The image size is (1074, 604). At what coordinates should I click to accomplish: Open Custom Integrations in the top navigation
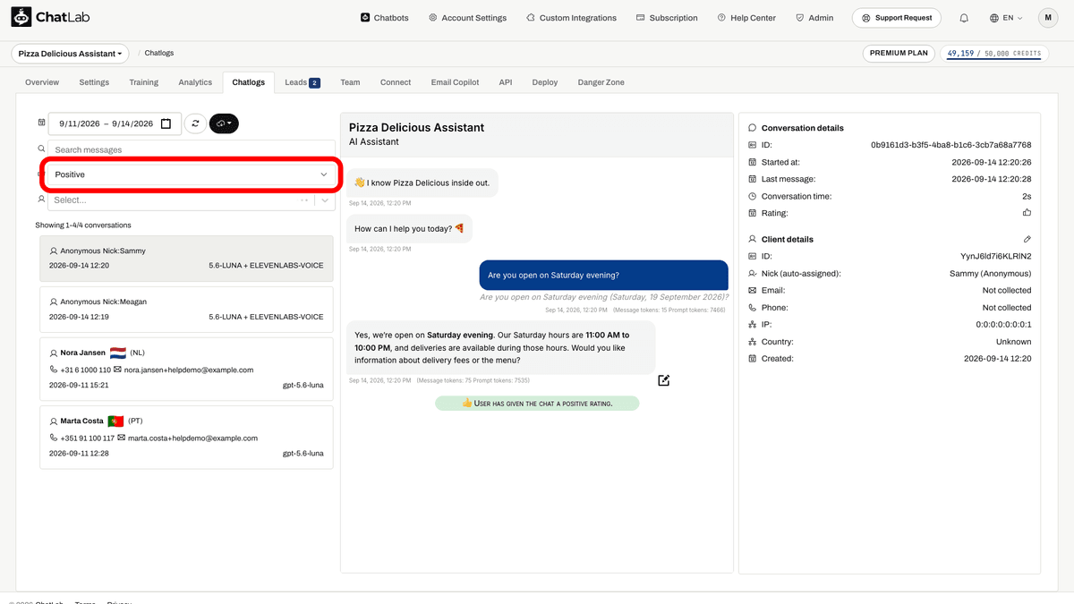point(571,18)
